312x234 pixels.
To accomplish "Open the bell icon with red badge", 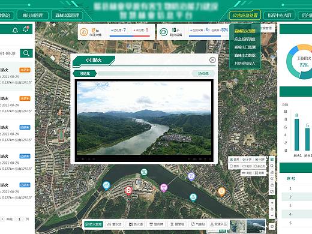I will (x=26, y=29).
